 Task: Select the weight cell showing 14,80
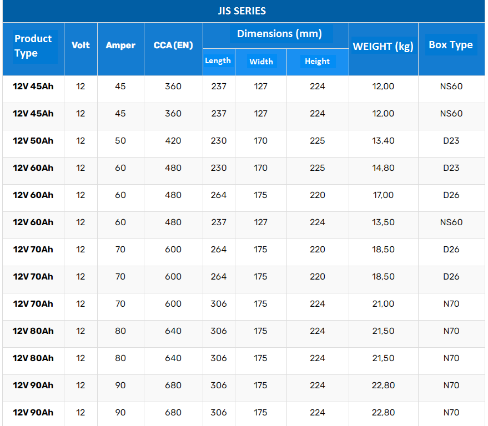[383, 168]
